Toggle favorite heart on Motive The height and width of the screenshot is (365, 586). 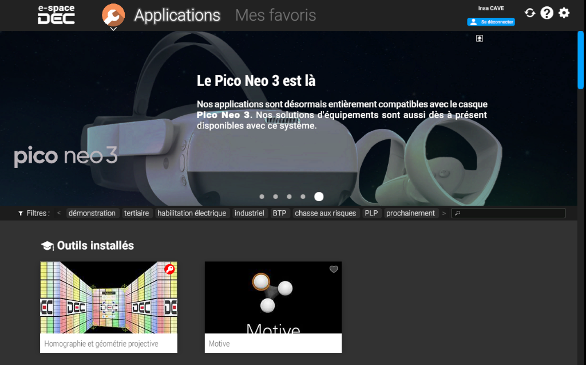coord(334,269)
